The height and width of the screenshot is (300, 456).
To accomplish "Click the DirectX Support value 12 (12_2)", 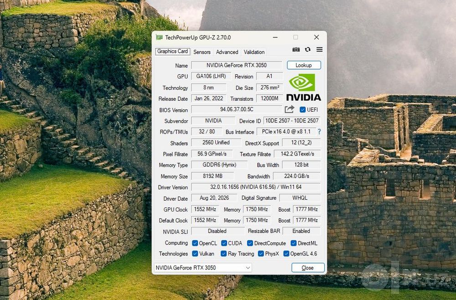I will click(x=301, y=143).
